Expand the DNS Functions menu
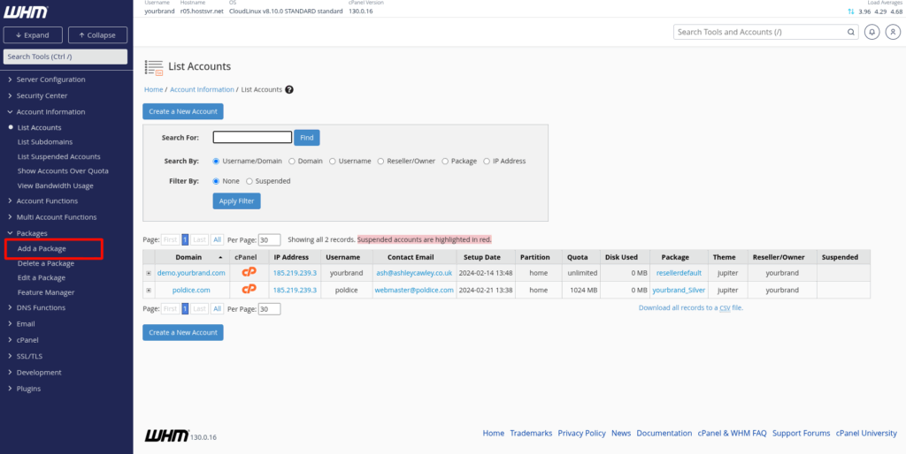906x454 pixels. coord(41,307)
